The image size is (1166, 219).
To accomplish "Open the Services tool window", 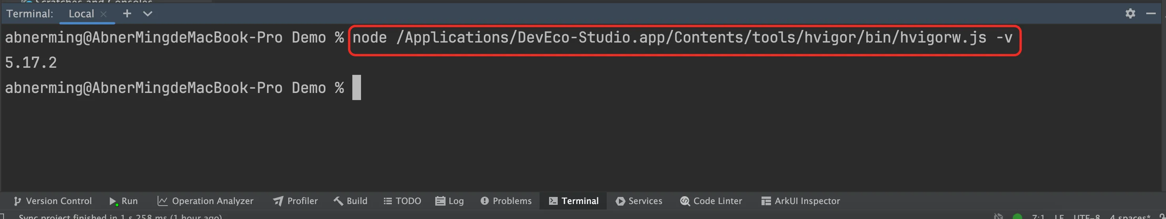I will pos(639,201).
